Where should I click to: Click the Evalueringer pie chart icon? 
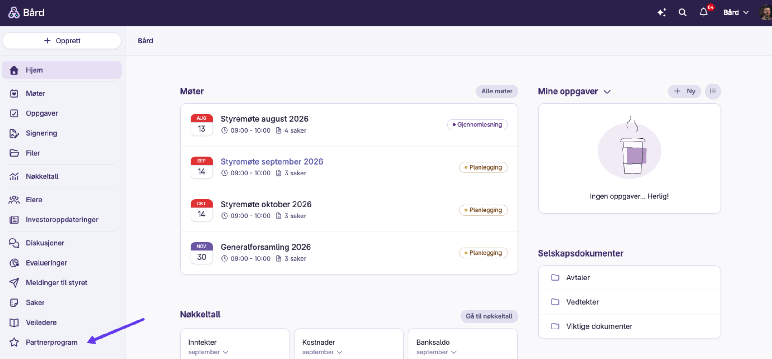(x=14, y=263)
